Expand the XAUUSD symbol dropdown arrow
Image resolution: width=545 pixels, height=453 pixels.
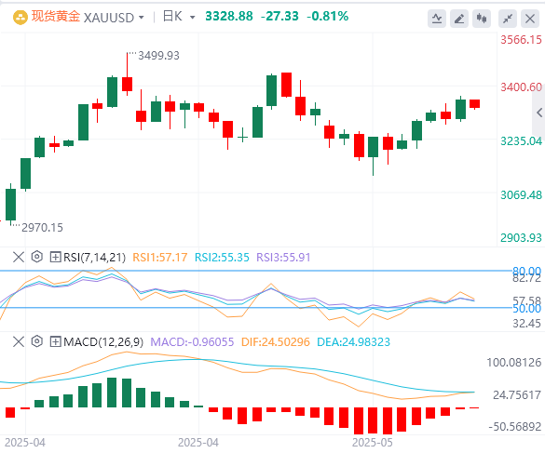click(x=142, y=17)
